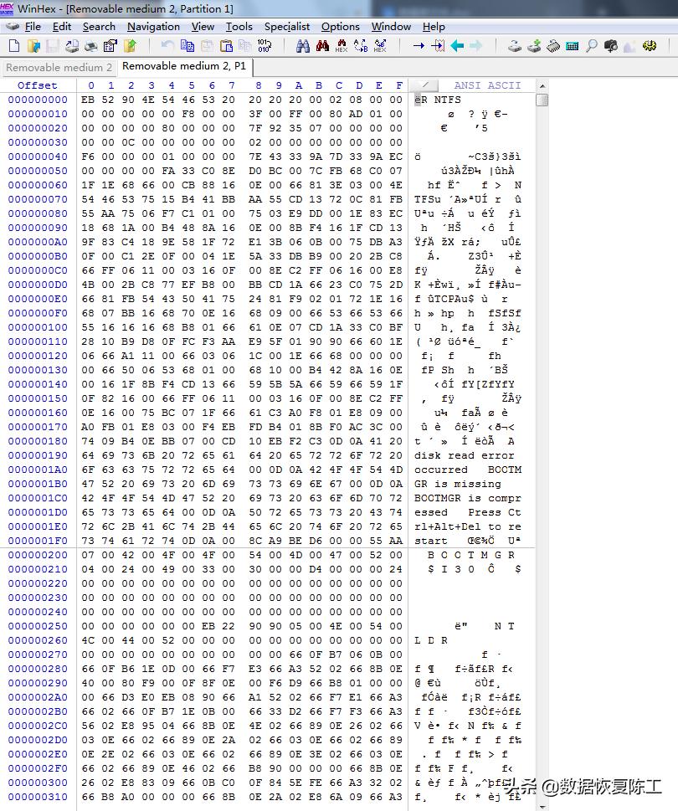Switch to the Removable medium 2 tab
Viewport: 678px width, 811px height.
pyautogui.click(x=59, y=67)
